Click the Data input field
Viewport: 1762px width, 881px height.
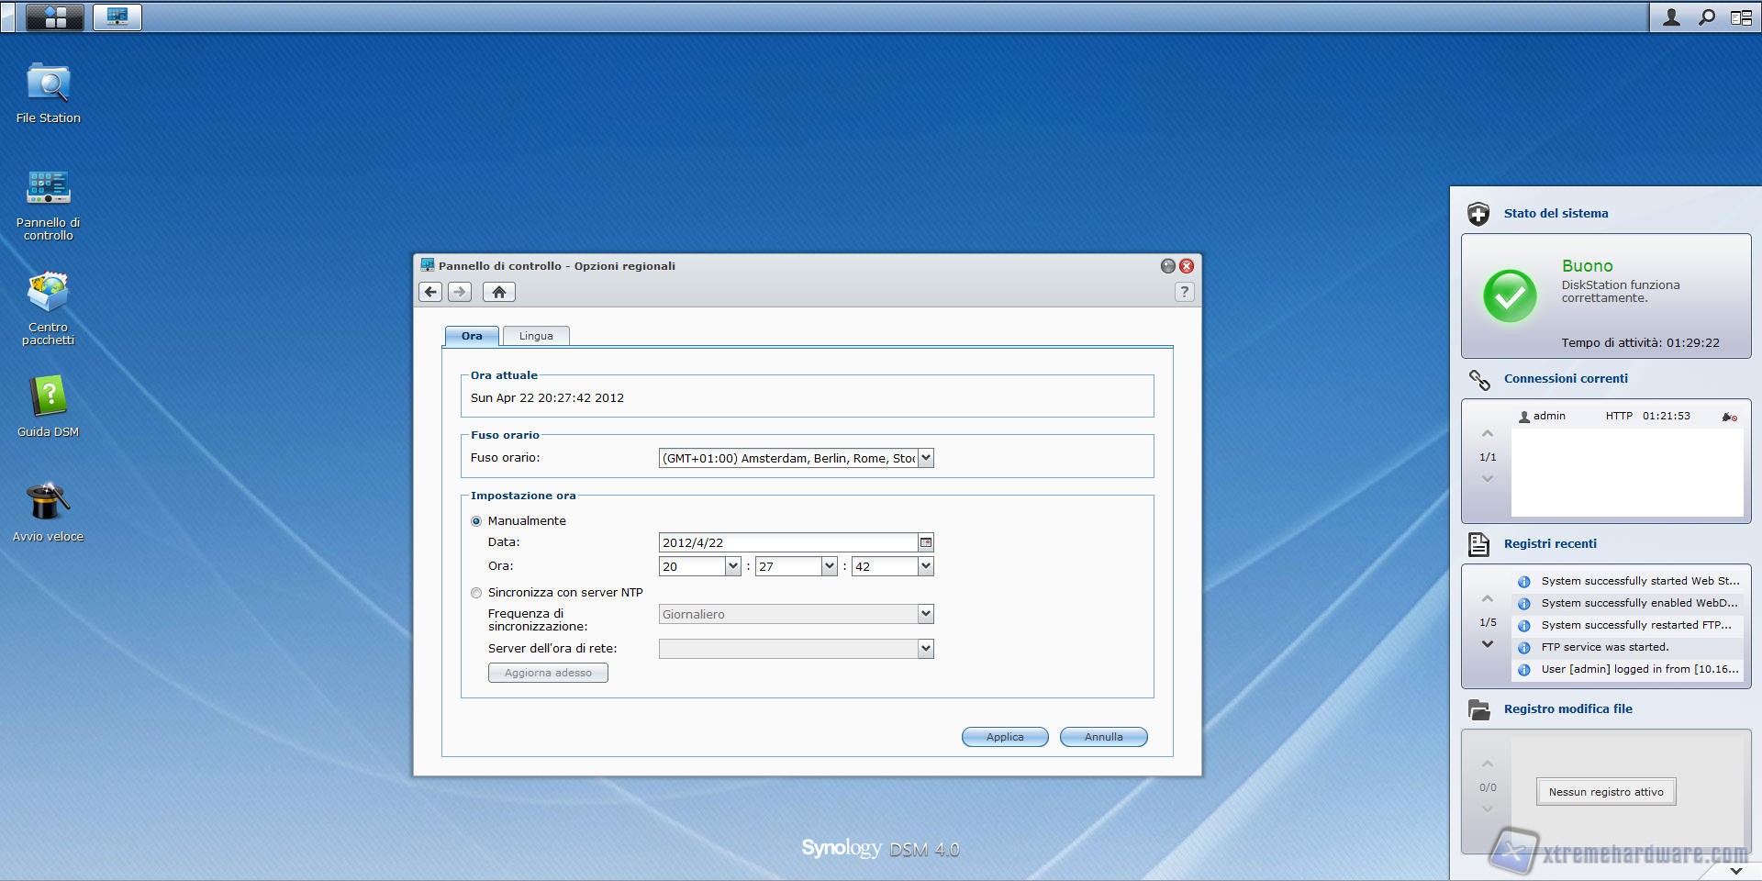point(787,542)
